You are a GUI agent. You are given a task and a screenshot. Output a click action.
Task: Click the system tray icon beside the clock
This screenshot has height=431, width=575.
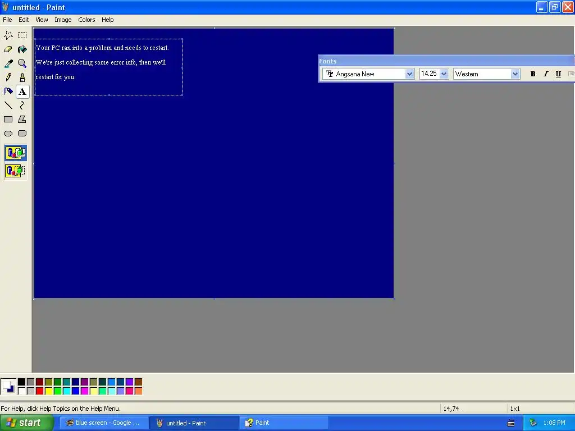533,423
